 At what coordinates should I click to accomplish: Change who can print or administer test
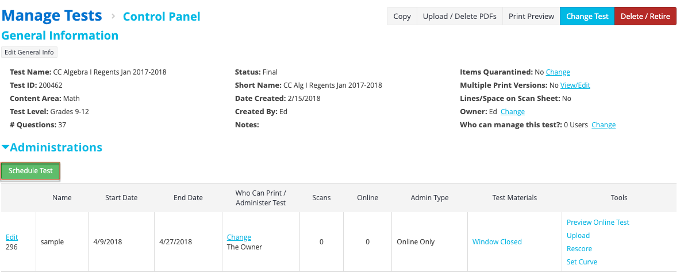coord(239,237)
